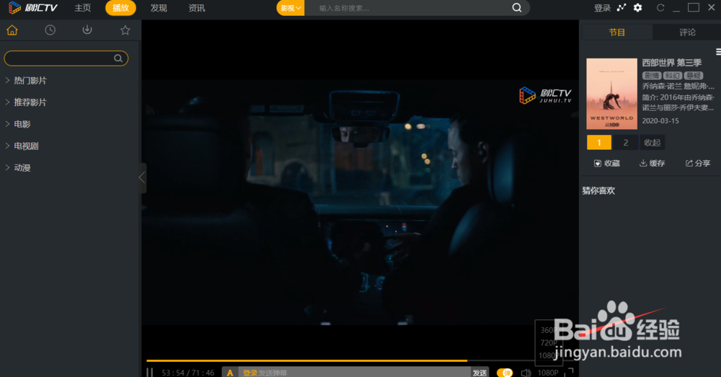Click the 猜你喜欢 heading
Viewport: 721px width, 377px height.
(598, 191)
